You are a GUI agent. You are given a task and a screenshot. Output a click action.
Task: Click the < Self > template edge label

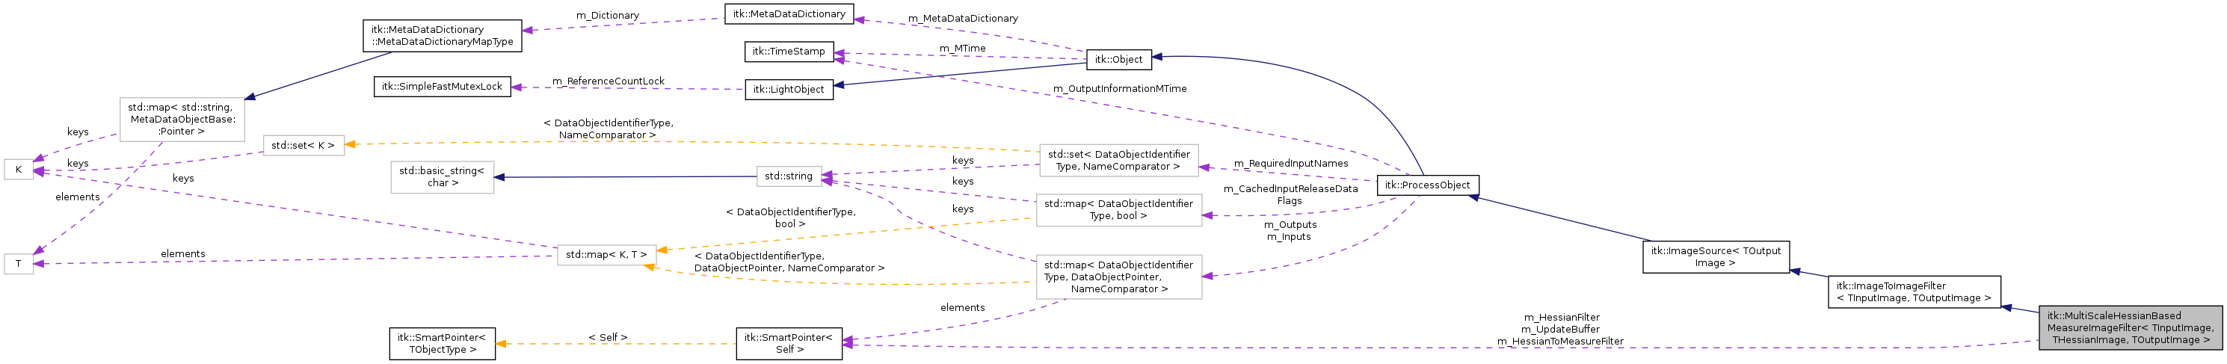608,337
